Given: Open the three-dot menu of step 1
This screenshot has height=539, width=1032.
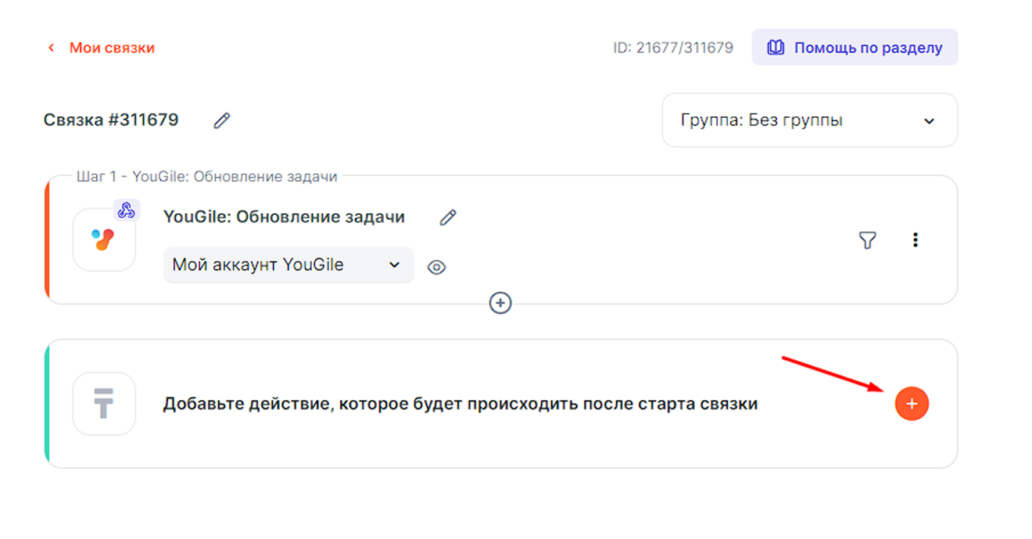Looking at the screenshot, I should click(915, 240).
